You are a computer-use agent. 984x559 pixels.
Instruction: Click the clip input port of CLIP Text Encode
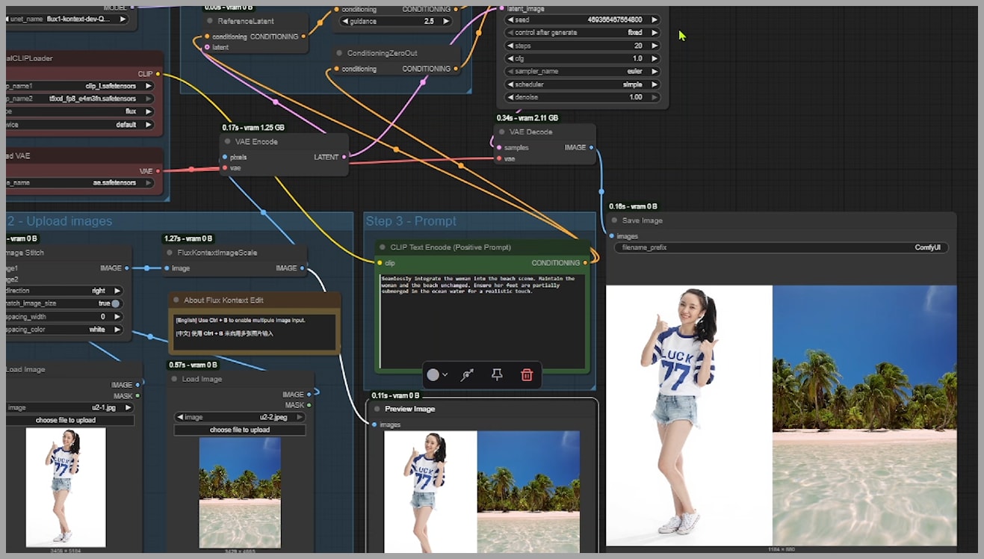pyautogui.click(x=379, y=263)
